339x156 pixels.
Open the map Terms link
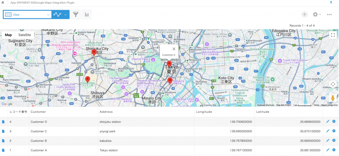click(x=316, y=105)
